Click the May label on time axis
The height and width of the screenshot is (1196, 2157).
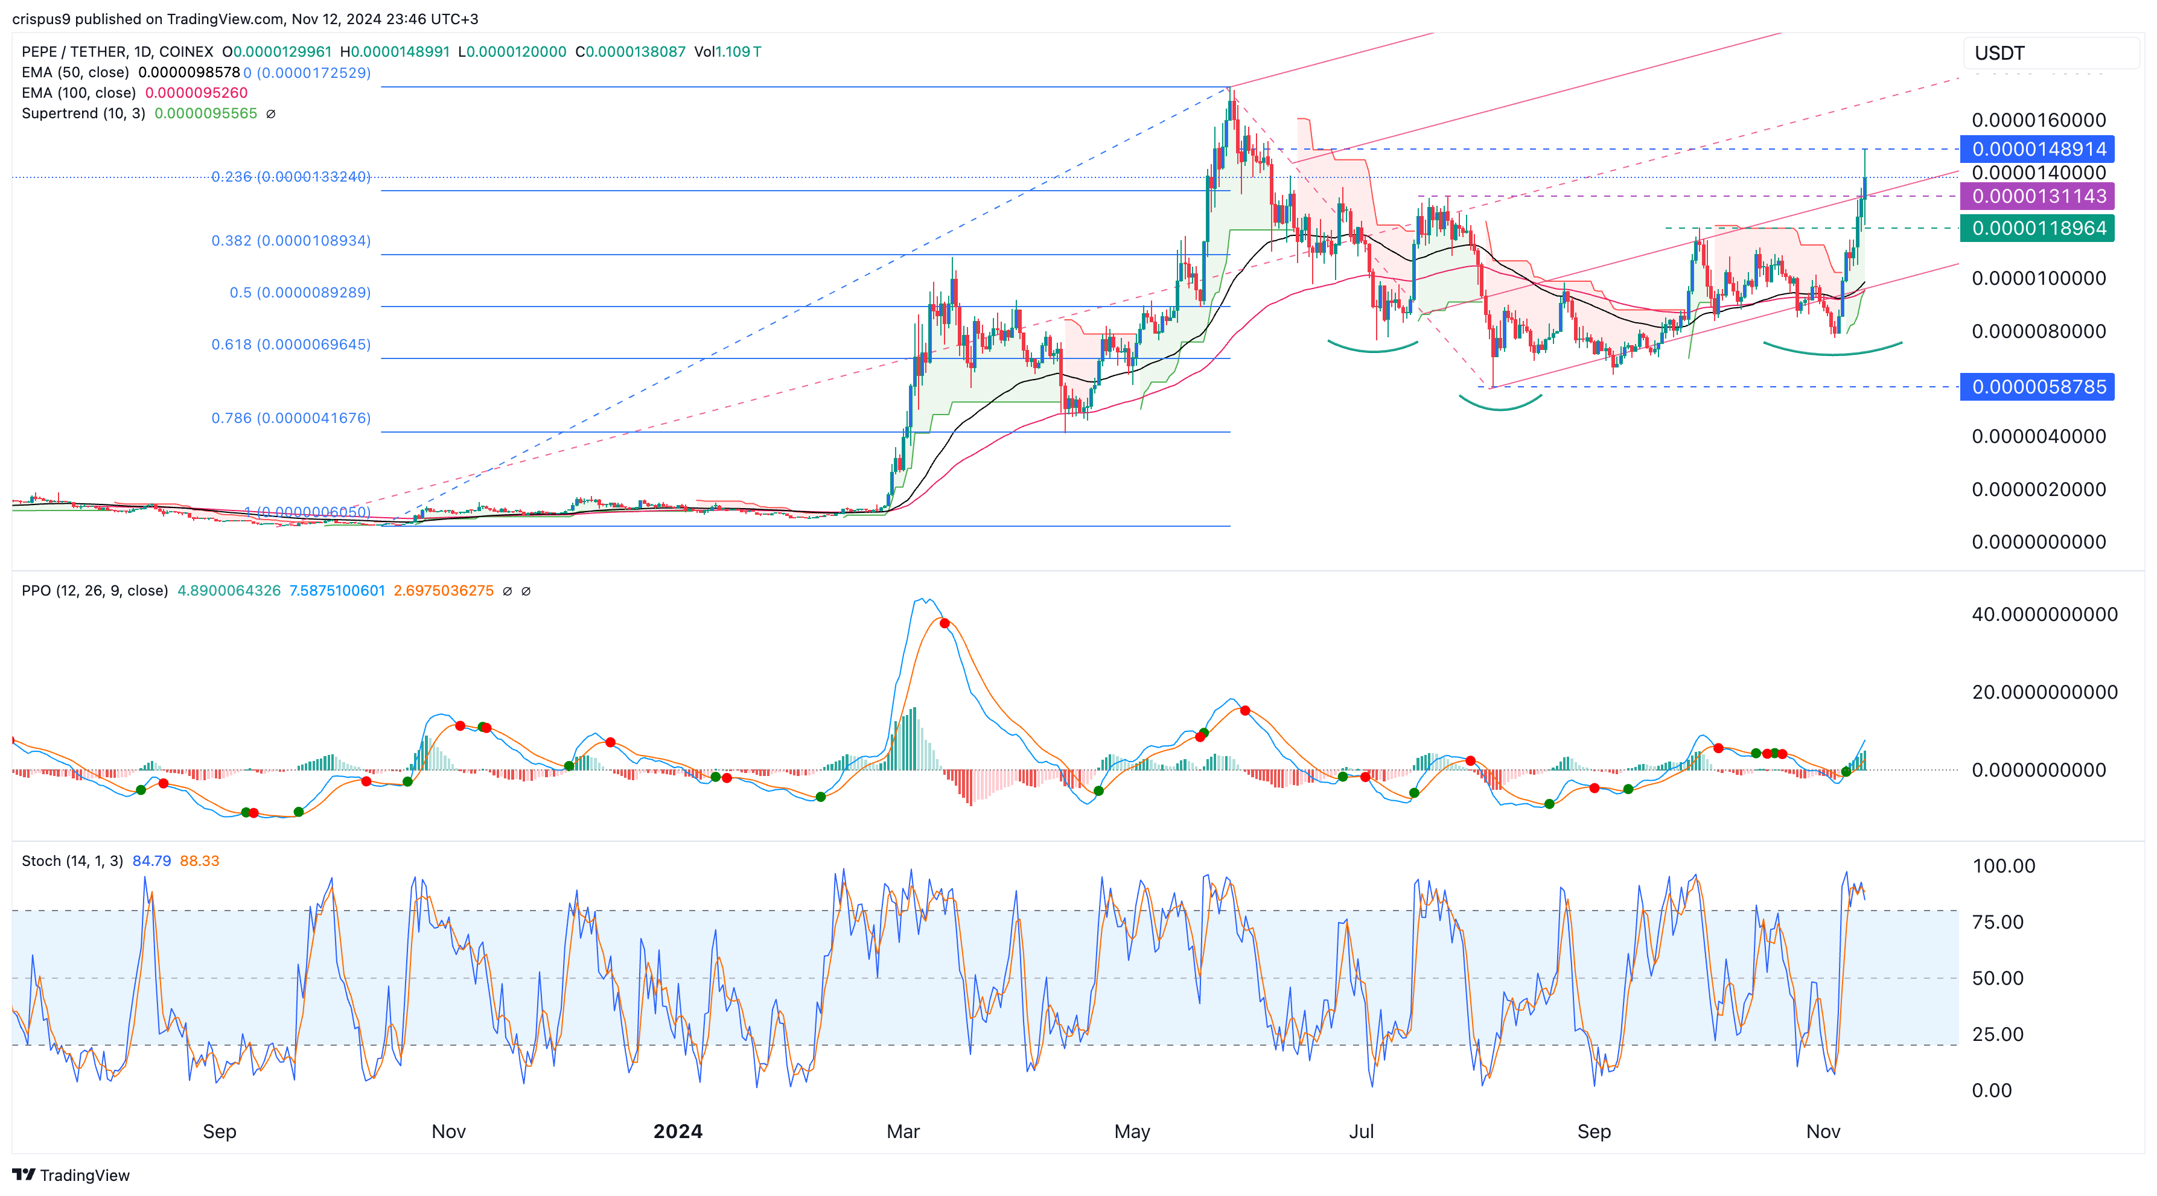[1132, 1131]
